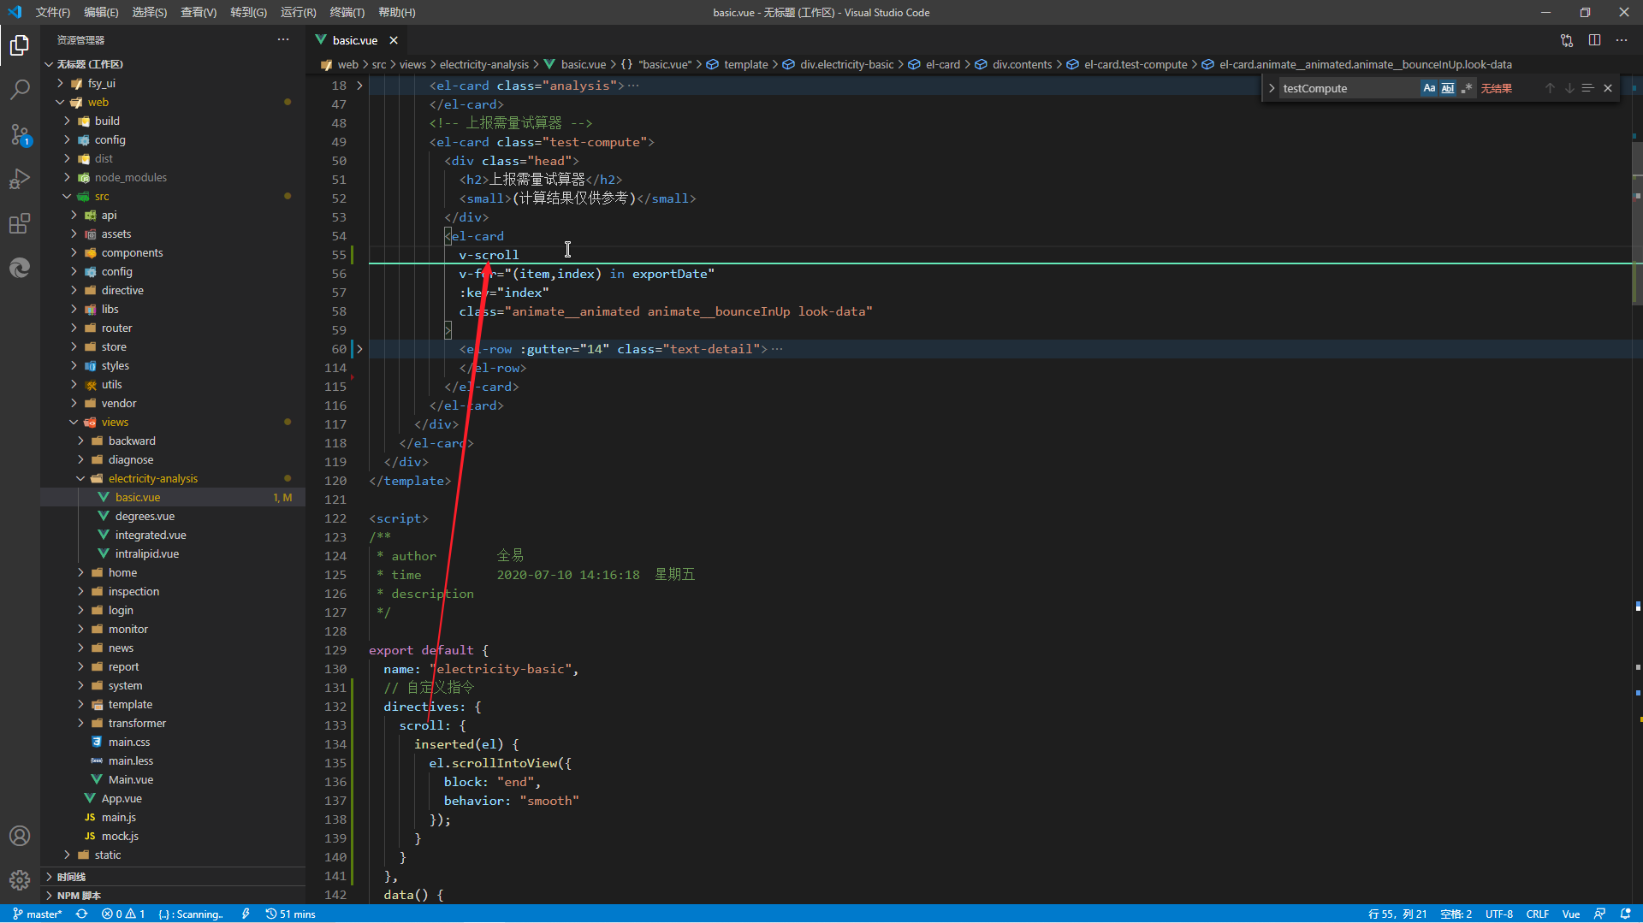Change the UTF-8 file encoding
This screenshot has width=1643, height=923.
[x=1499, y=914]
